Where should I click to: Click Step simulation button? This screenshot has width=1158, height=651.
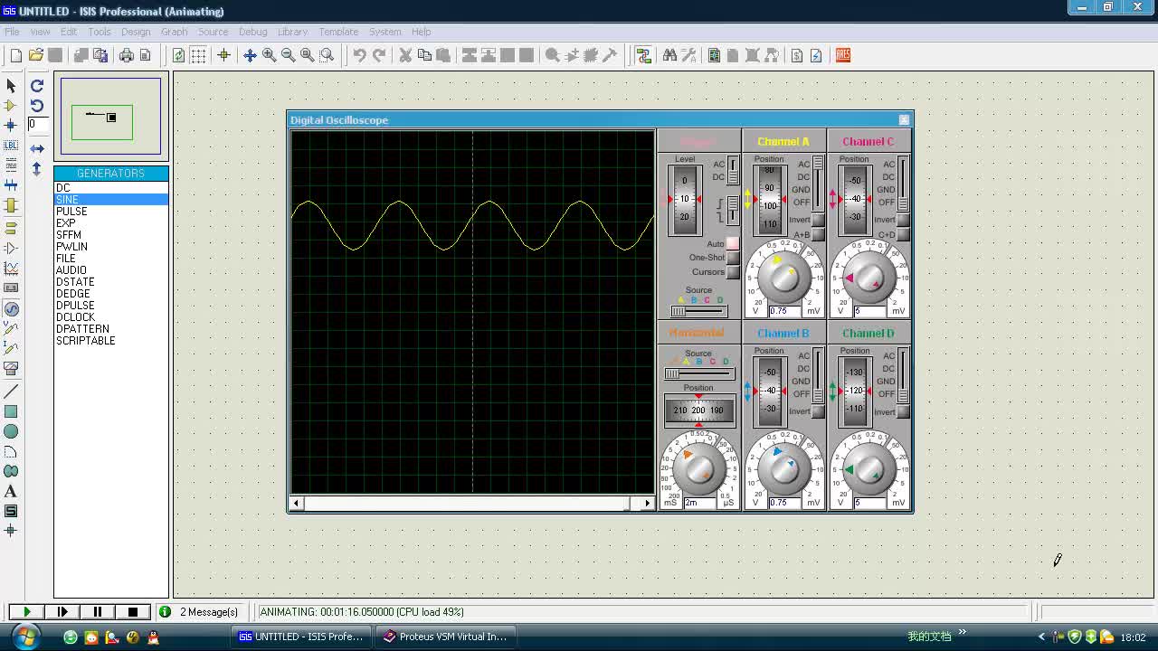(x=62, y=612)
